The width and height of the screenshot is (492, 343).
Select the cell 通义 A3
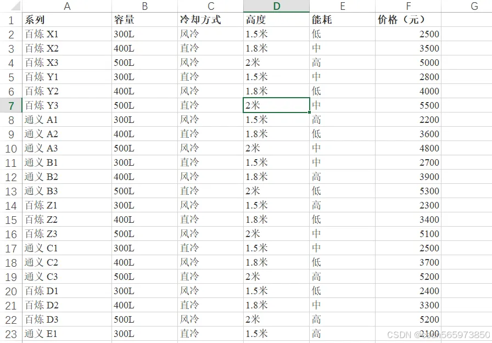click(67, 148)
